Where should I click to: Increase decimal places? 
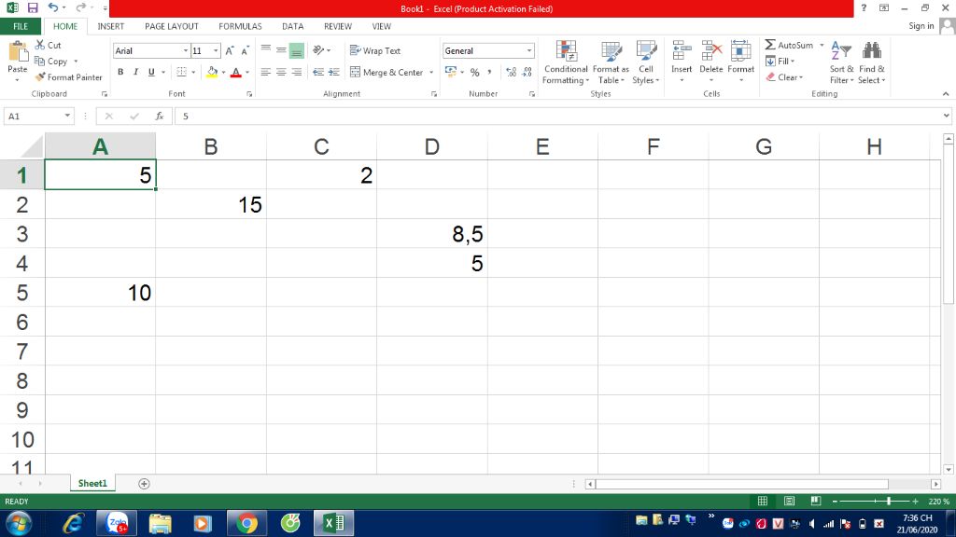coord(511,72)
